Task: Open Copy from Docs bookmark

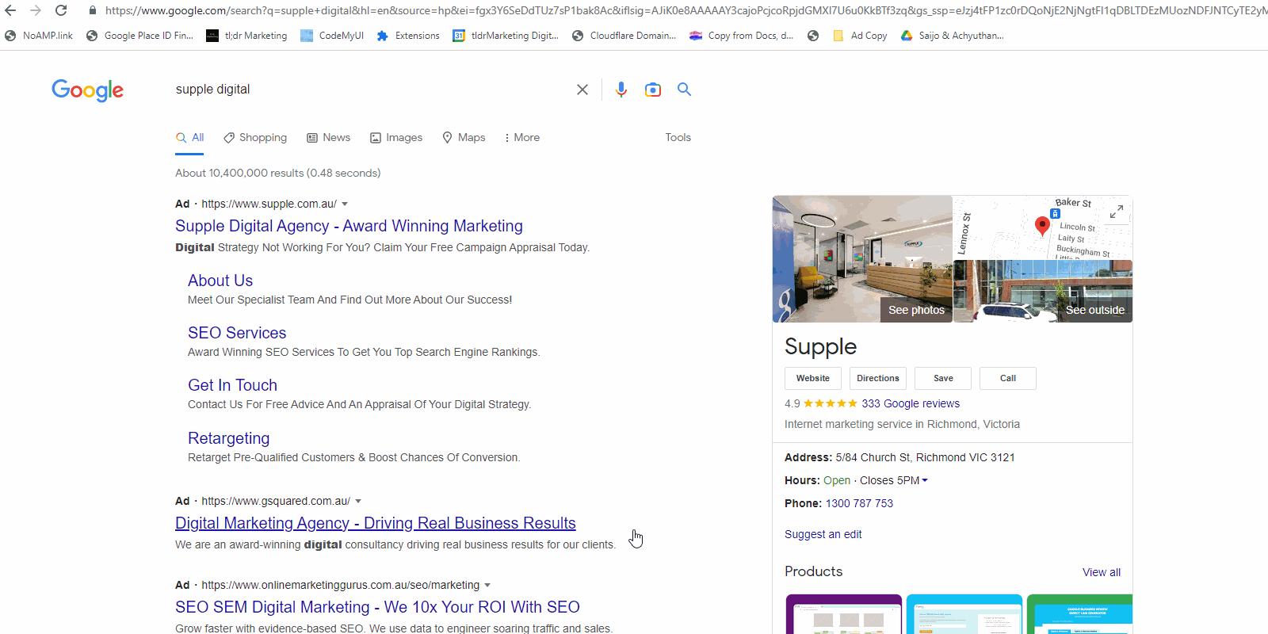Action: pos(742,36)
